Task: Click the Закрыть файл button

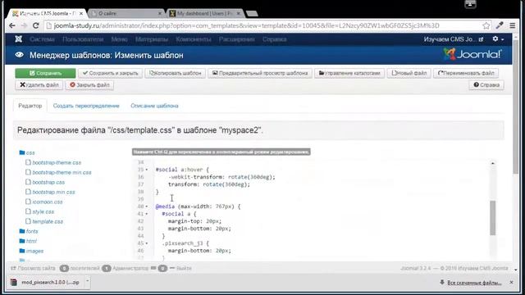Action: [x=89, y=85]
